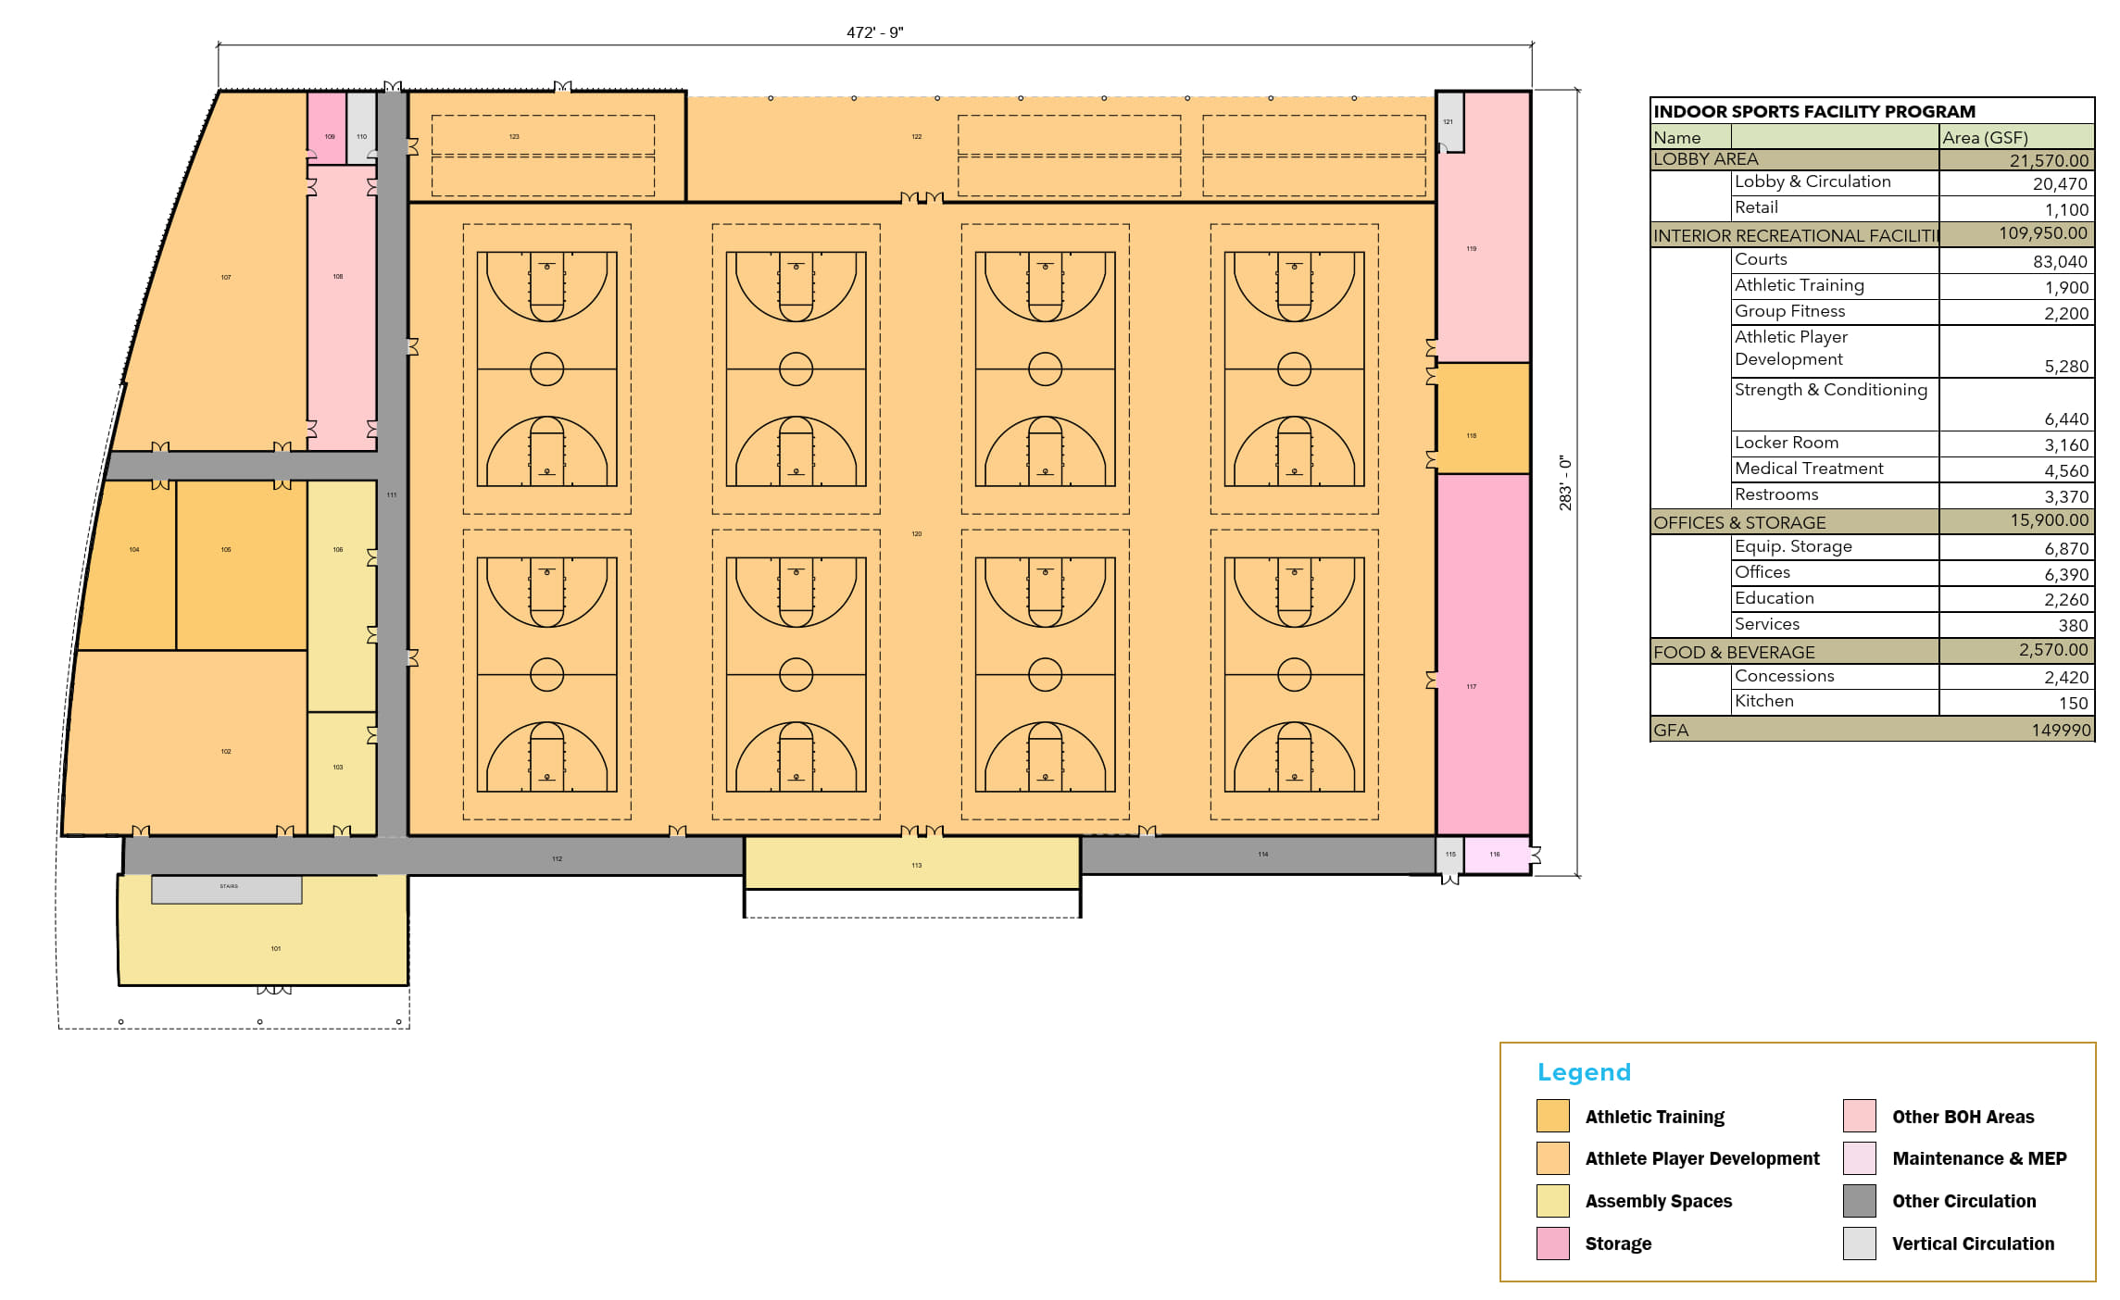2120x1300 pixels.
Task: Click the Vertical Circulation legend swatch
Action: (x=1859, y=1244)
